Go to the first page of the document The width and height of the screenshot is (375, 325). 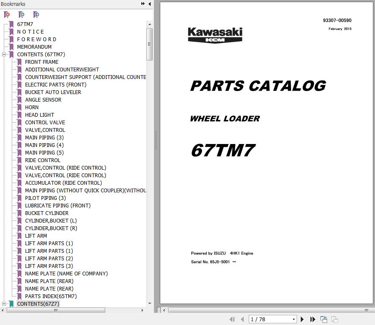(232, 319)
